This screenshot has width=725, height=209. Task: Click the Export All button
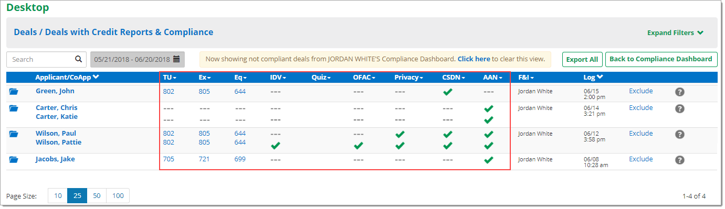click(582, 59)
